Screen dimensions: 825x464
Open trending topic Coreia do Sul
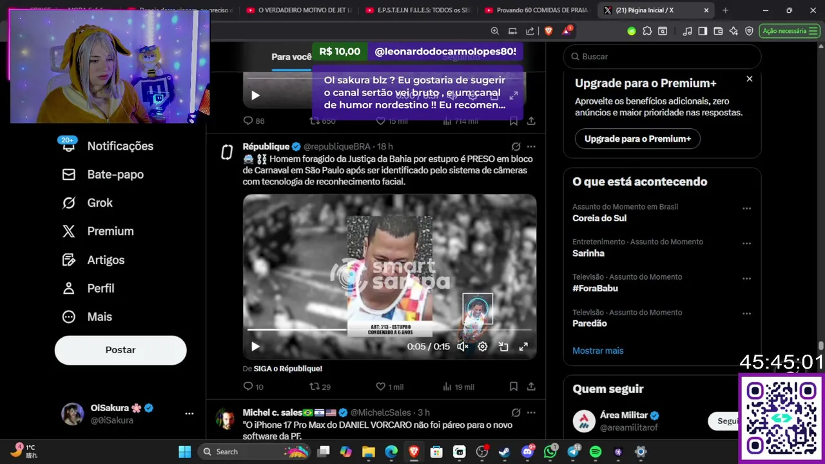click(x=599, y=218)
